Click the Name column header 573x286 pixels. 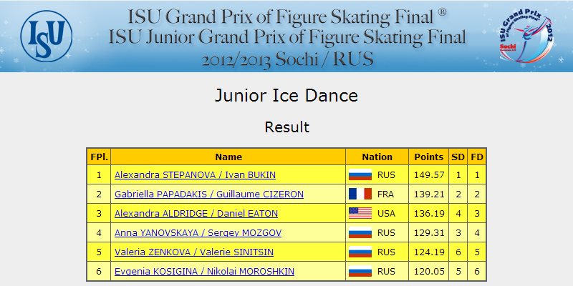228,157
